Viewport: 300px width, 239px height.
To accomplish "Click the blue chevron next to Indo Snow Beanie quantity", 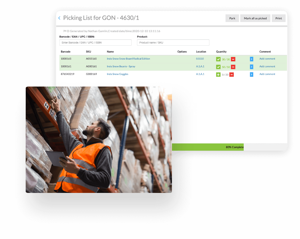I will [251, 67].
